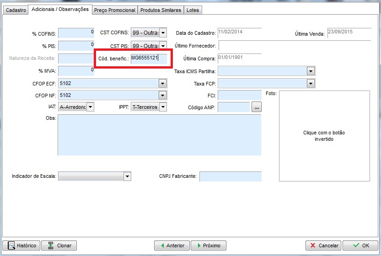Viewport: 381px width, 256px height.
Task: Open the Indicador de Escala dropdown
Action: (127, 176)
